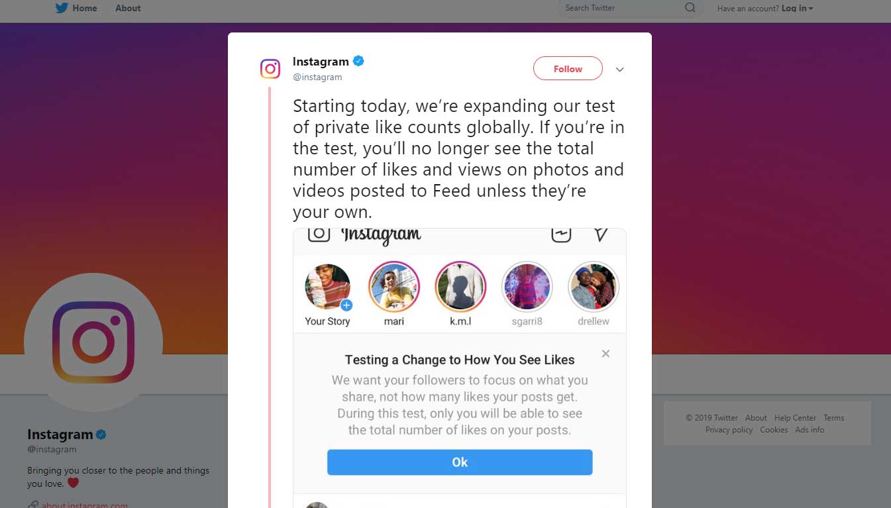Open the About menu item

(x=128, y=8)
